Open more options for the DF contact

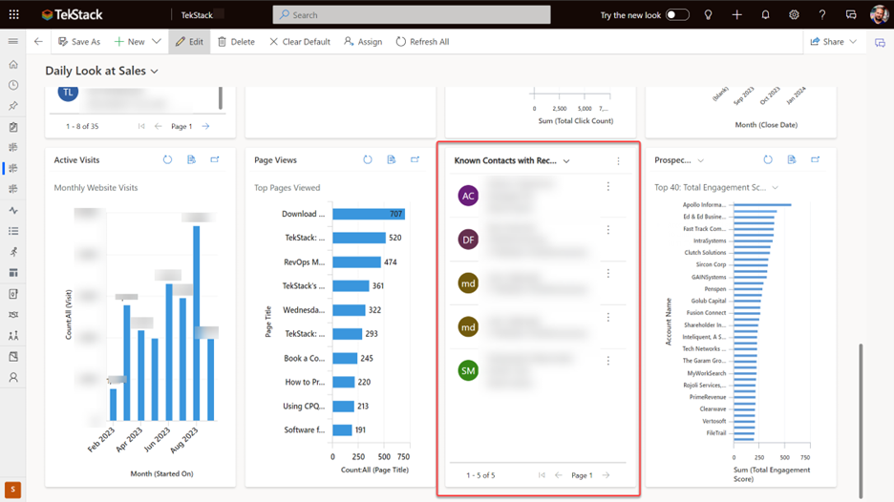[607, 230]
